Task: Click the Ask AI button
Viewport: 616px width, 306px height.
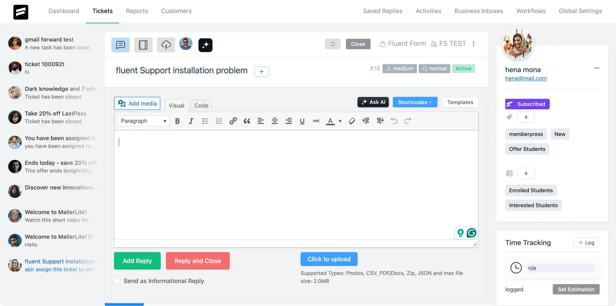Action: click(x=373, y=102)
